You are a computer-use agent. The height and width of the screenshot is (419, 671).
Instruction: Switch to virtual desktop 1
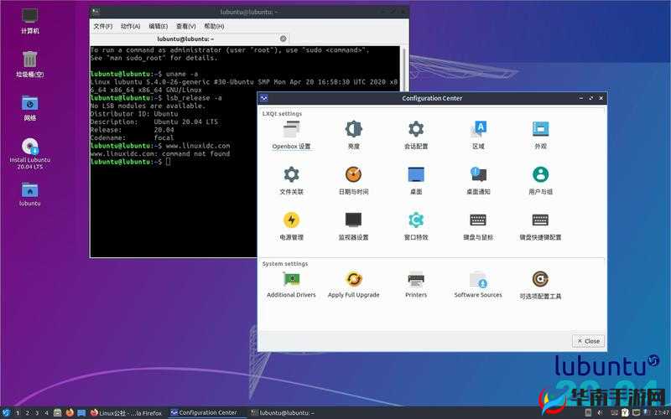(18, 413)
